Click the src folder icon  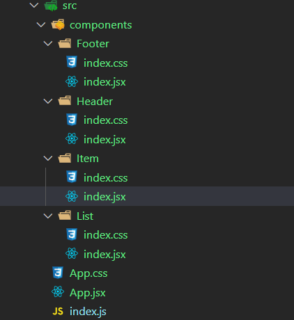coord(51,6)
